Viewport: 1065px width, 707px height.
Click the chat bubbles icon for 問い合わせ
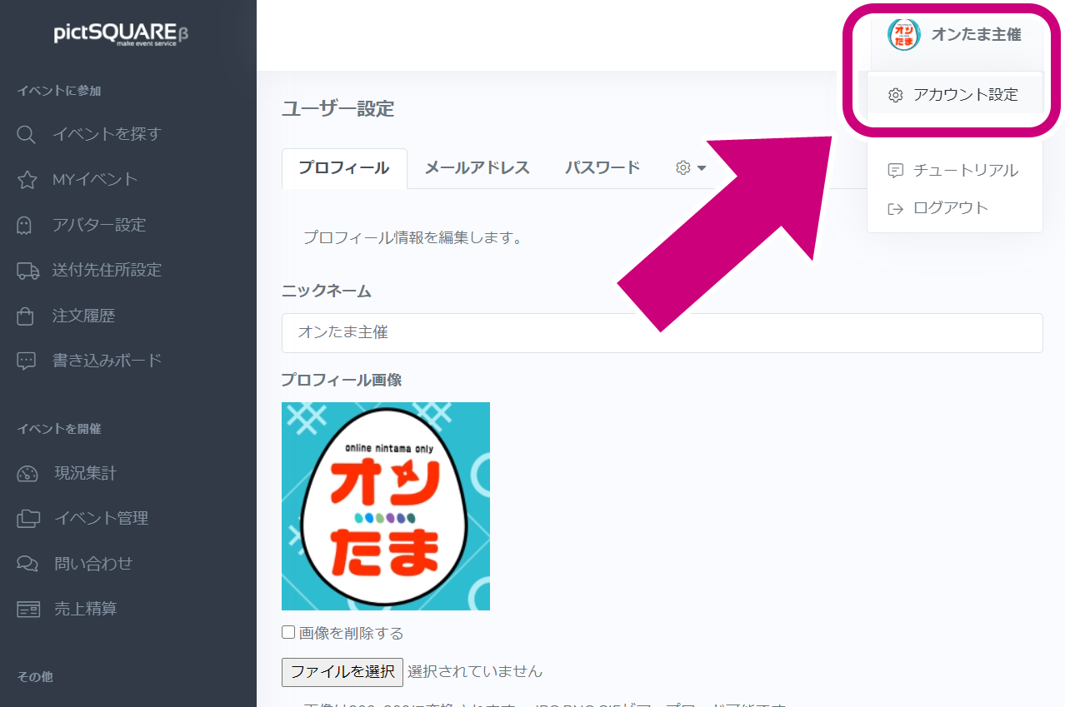(x=27, y=564)
